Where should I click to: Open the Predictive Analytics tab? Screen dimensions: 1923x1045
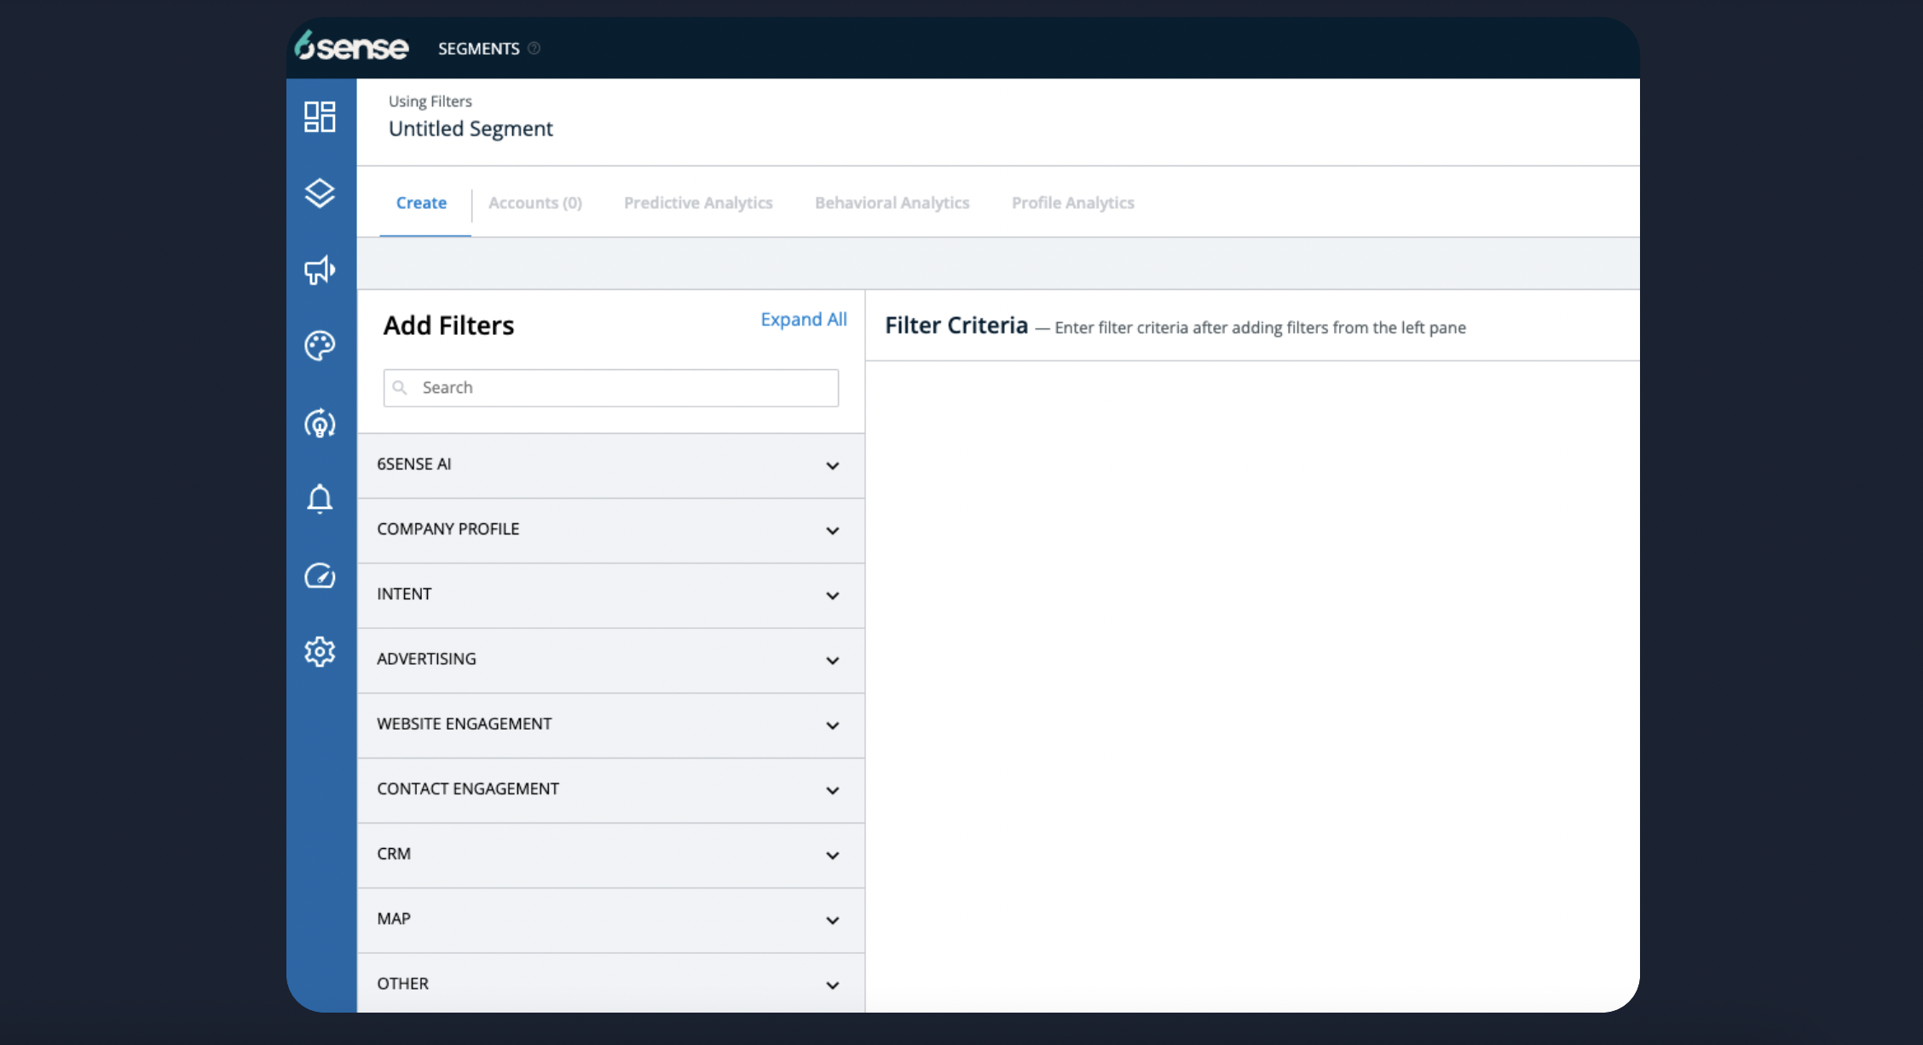click(x=697, y=203)
